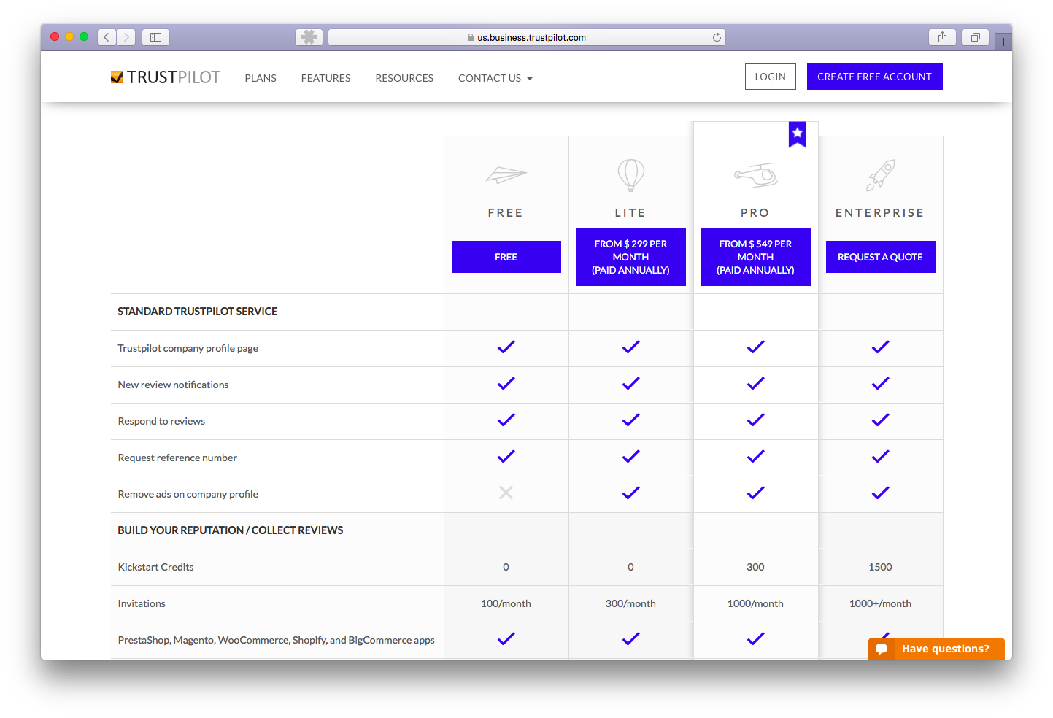Click the Pro plan helicopter icon

click(755, 175)
